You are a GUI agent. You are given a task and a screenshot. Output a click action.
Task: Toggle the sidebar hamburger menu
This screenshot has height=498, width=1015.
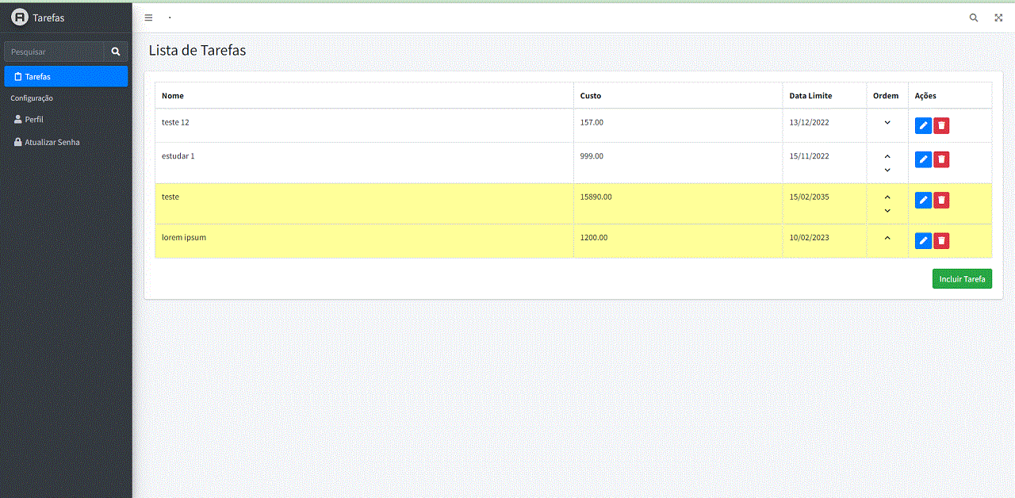point(148,17)
